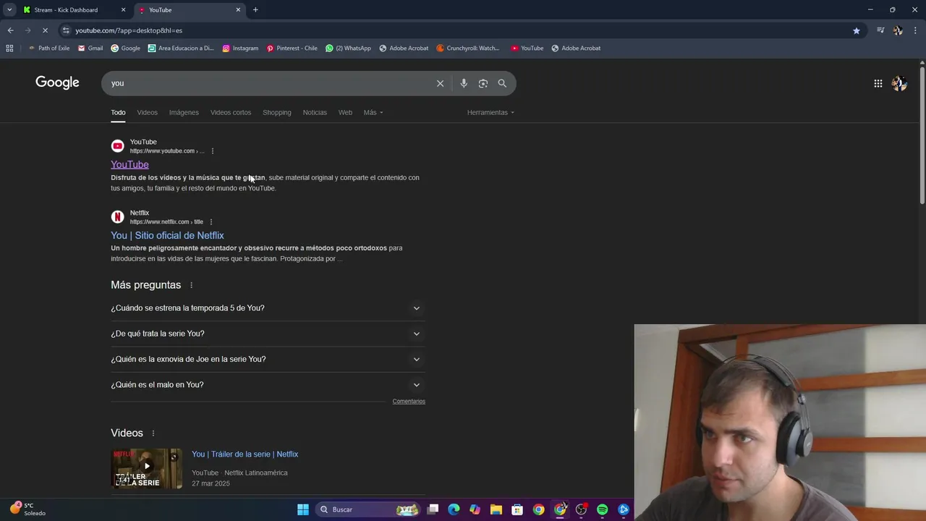926x521 pixels.
Task: Click the page vertical scrollbar
Action: tap(922, 134)
